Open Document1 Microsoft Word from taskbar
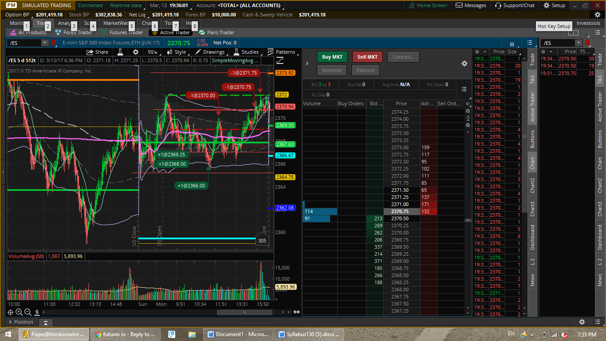Viewport: 606px width, 341px height. 238,334
